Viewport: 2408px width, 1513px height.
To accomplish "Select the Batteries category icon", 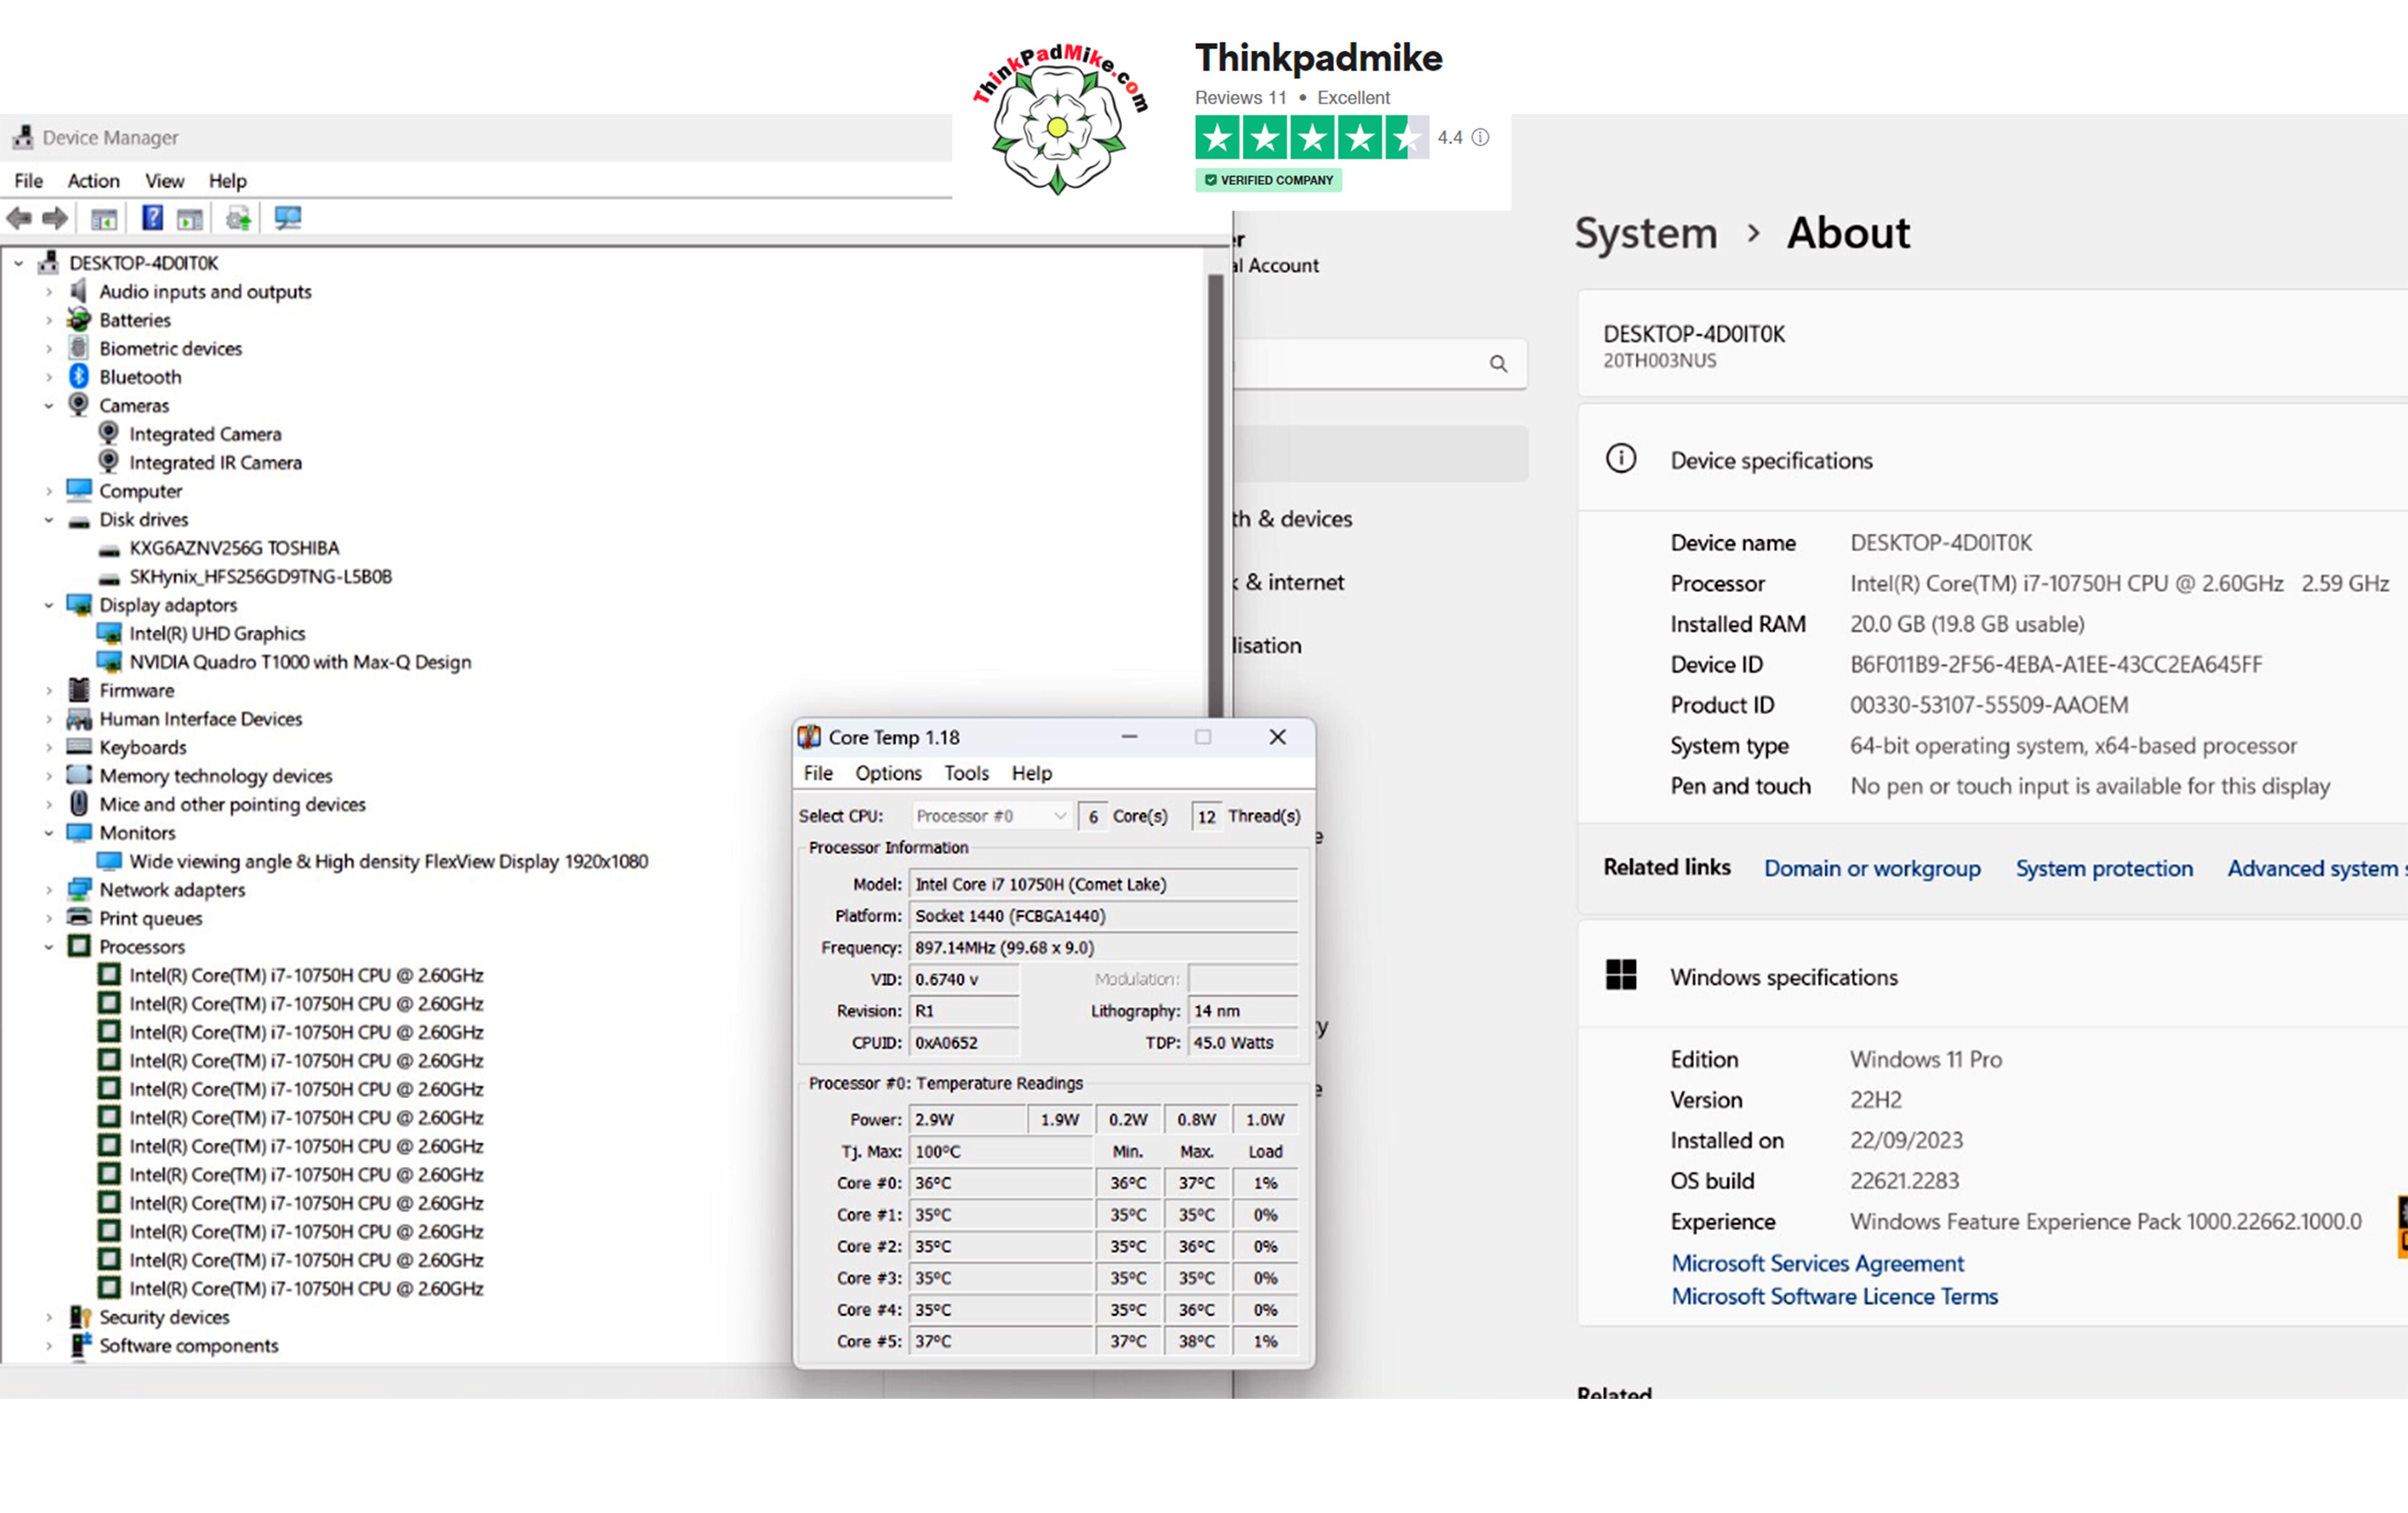I will [x=79, y=320].
